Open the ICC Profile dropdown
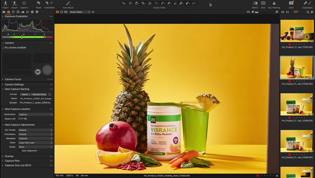 (35, 130)
